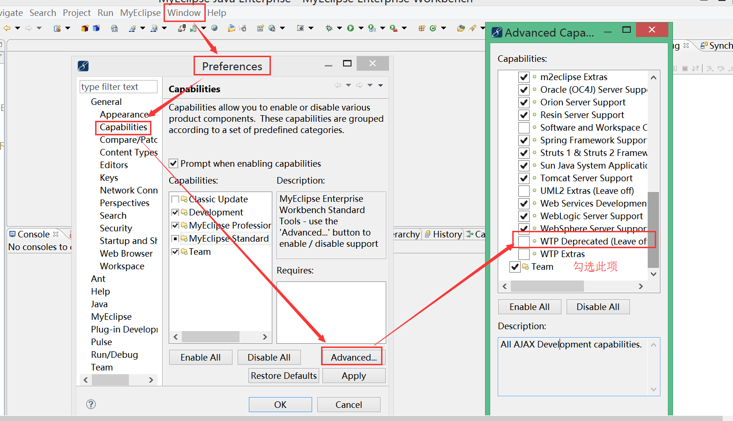This screenshot has height=421, width=733.
Task: Open the Back history dropdown arrow
Action: (x=18, y=28)
